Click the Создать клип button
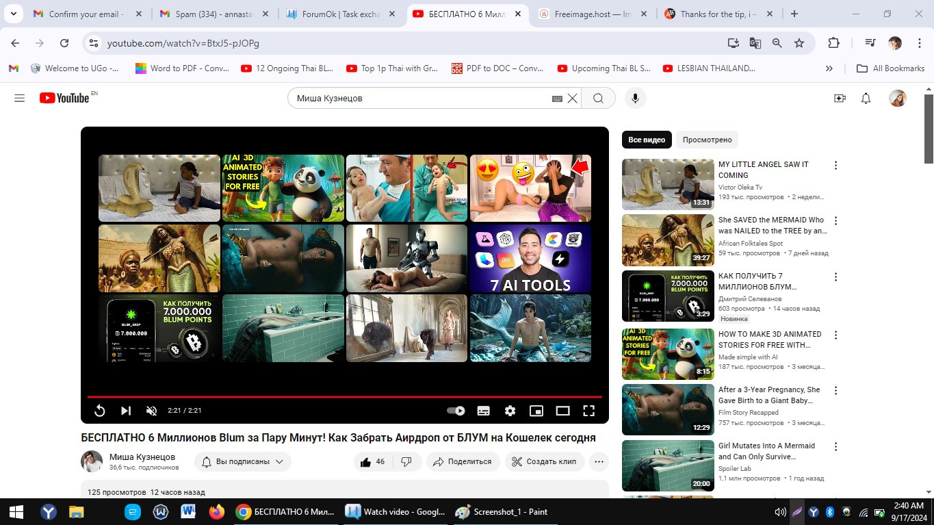934x525 pixels. point(545,461)
